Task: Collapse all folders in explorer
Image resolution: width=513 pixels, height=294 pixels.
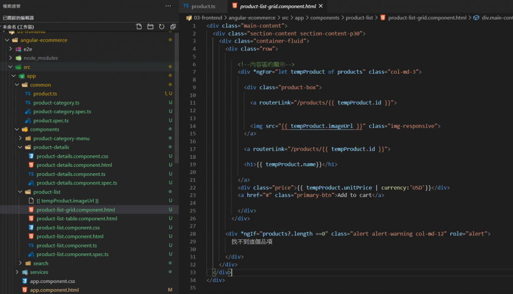Action: 173,27
